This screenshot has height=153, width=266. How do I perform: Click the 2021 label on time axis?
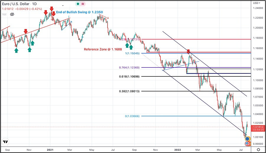point(50,150)
